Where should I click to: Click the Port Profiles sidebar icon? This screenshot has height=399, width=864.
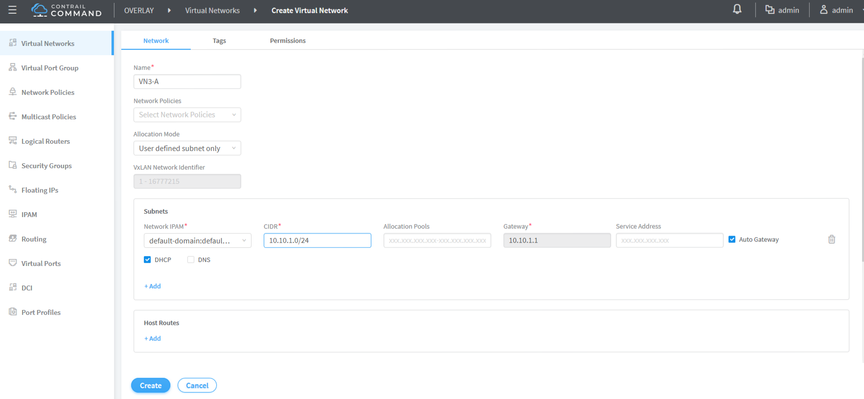pos(13,312)
